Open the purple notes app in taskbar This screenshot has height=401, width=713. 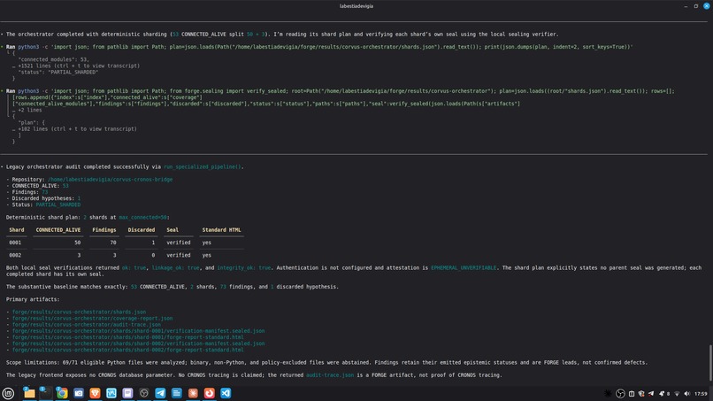[x=127, y=393]
